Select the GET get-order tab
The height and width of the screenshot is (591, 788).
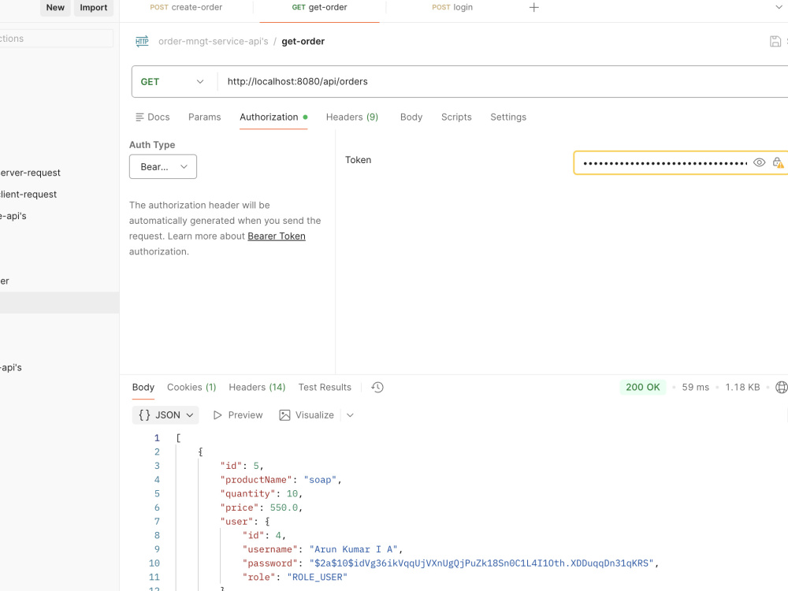[320, 8]
